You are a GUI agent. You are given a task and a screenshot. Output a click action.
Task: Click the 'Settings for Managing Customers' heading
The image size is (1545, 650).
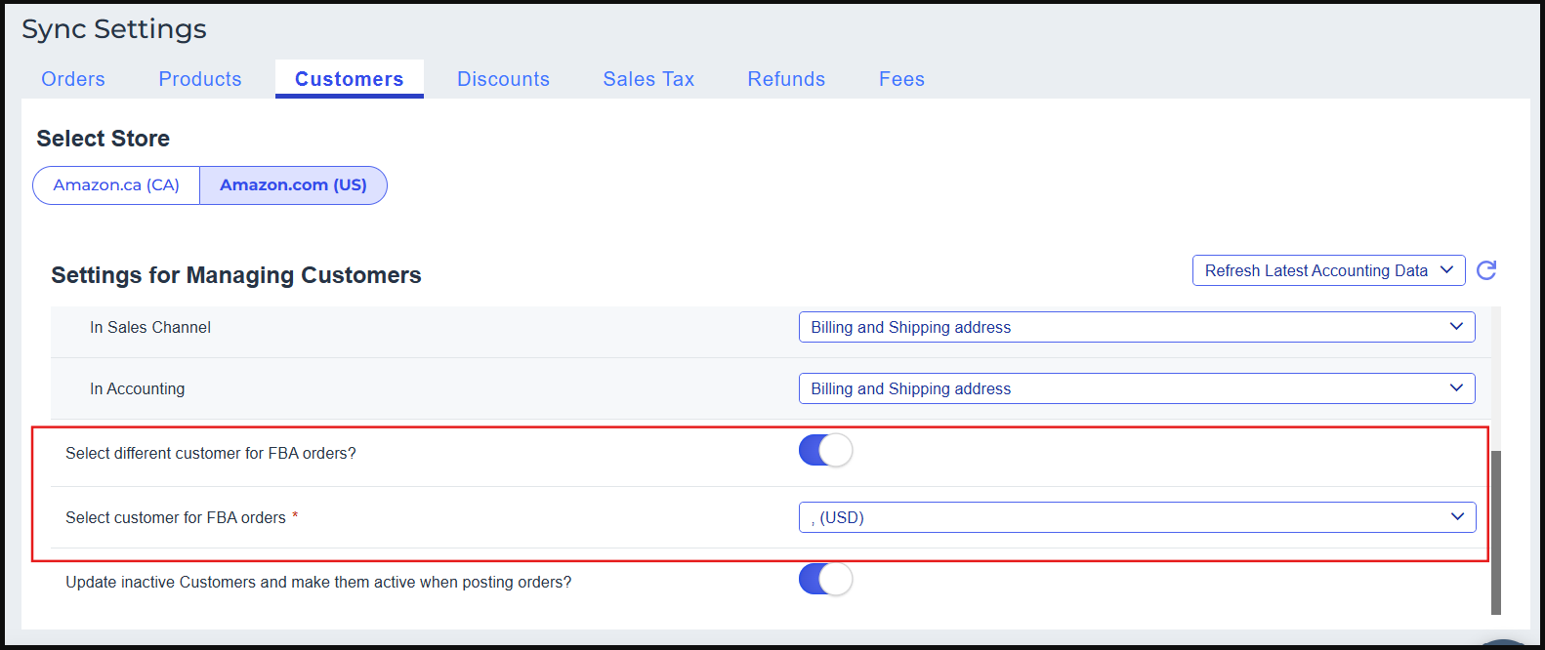236,275
